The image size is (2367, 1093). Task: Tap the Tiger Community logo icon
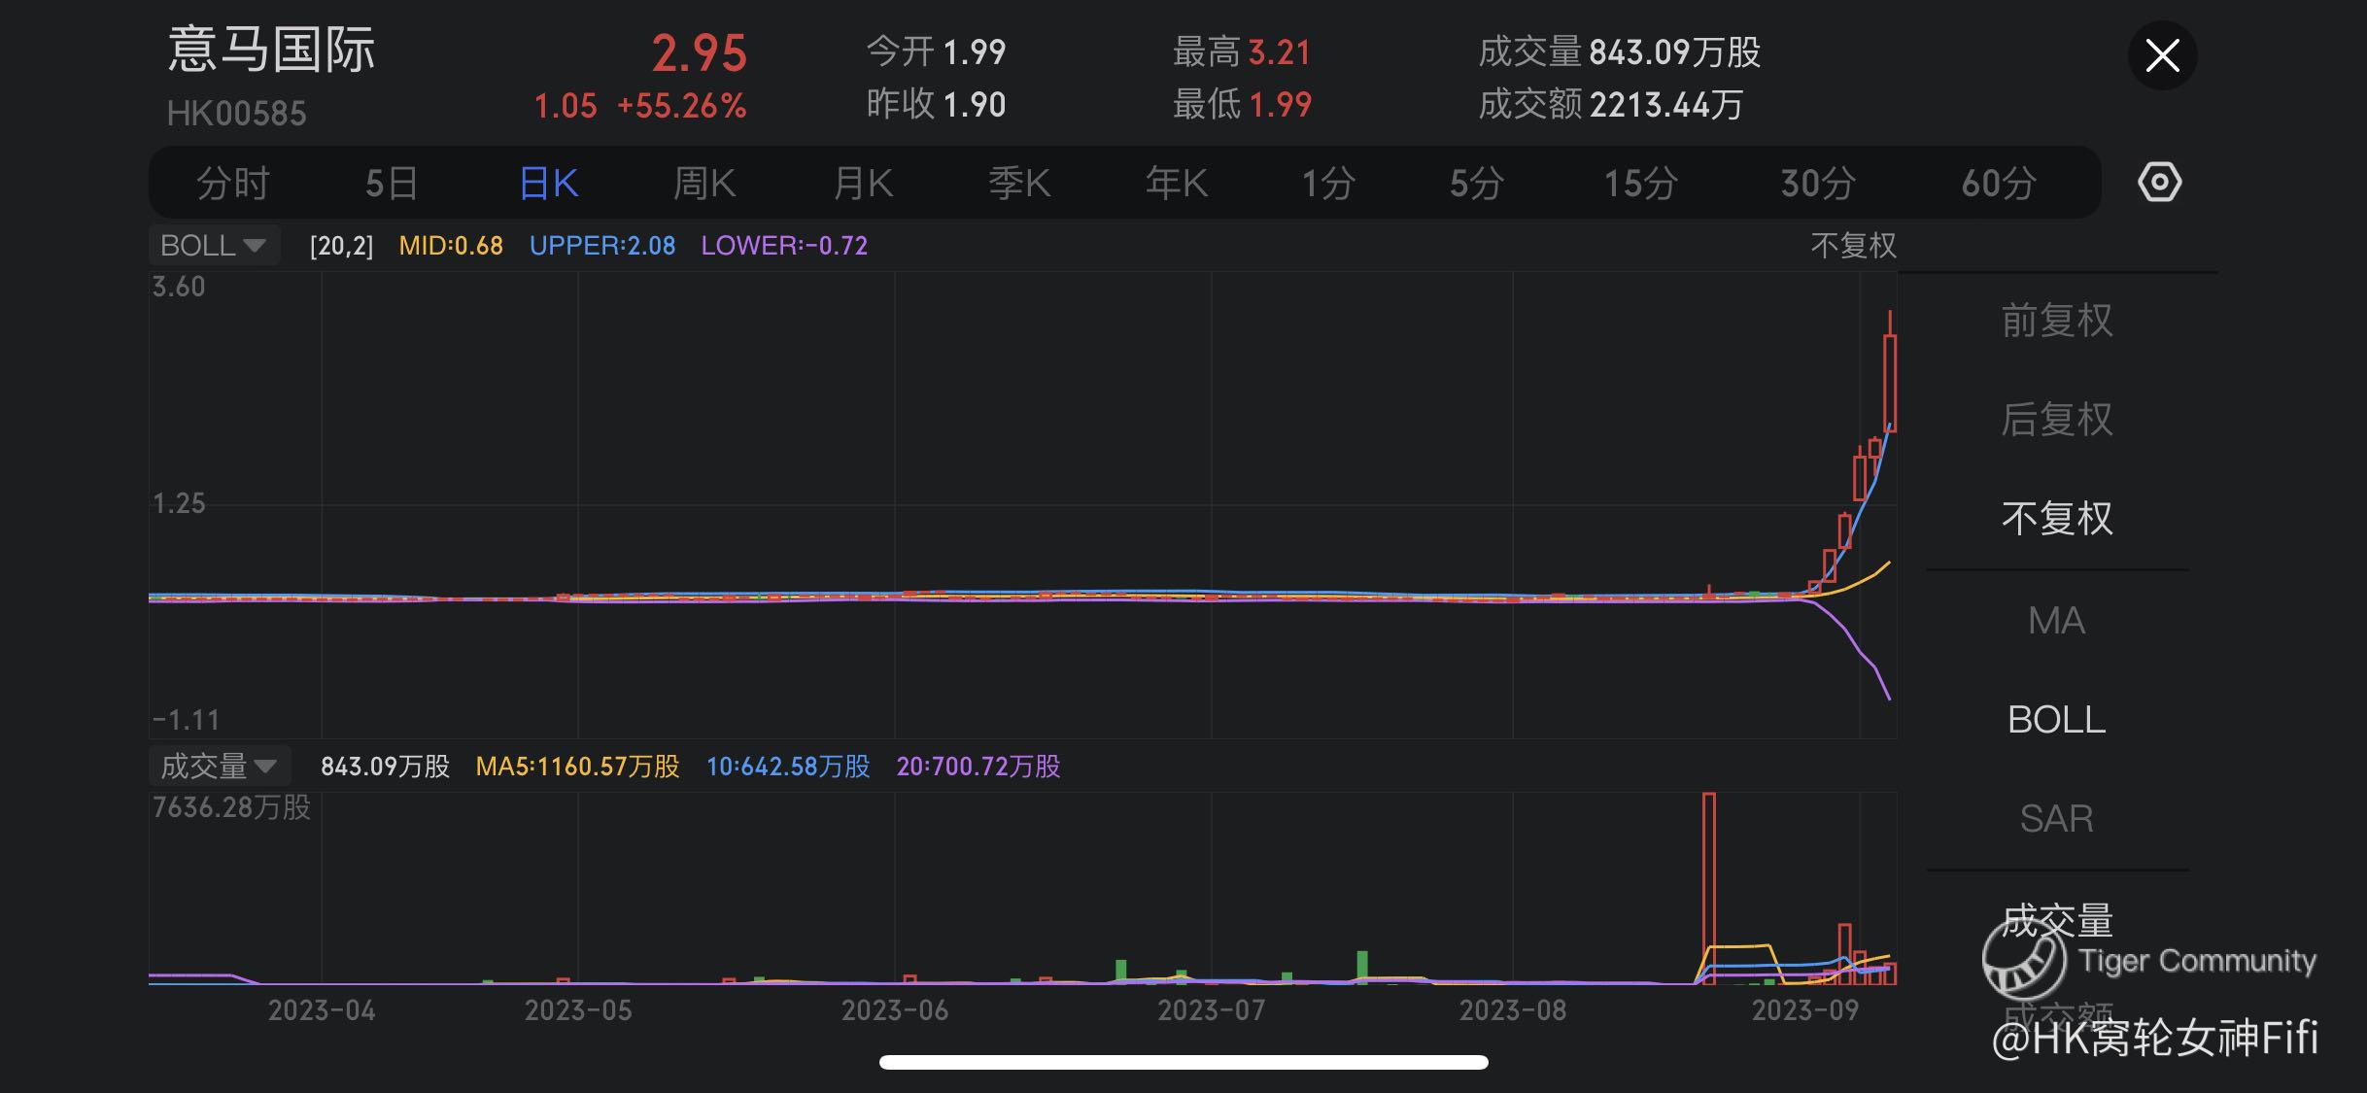pyautogui.click(x=2024, y=960)
